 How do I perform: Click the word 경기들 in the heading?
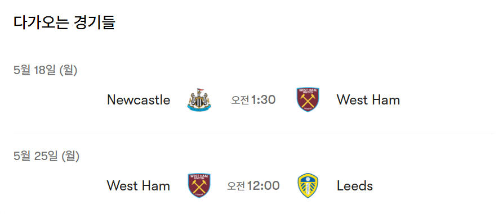click(95, 22)
